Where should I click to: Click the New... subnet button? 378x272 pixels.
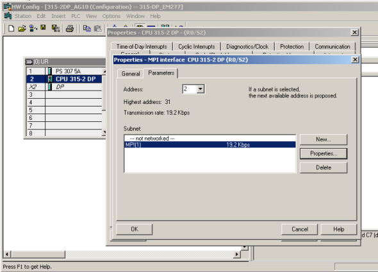pyautogui.click(x=324, y=139)
